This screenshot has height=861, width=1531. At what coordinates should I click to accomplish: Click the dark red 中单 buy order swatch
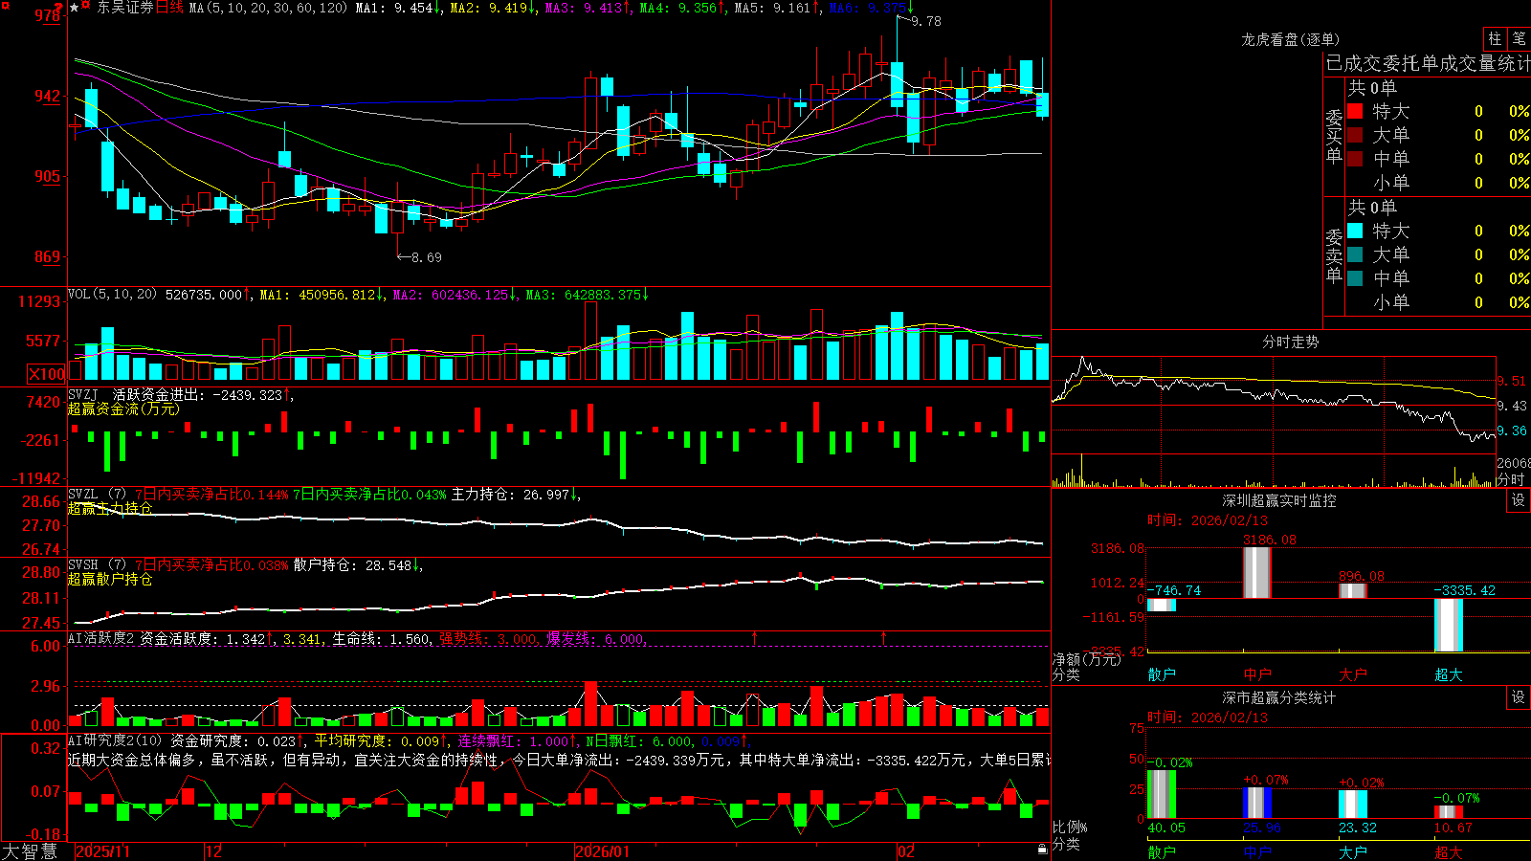coord(1355,159)
